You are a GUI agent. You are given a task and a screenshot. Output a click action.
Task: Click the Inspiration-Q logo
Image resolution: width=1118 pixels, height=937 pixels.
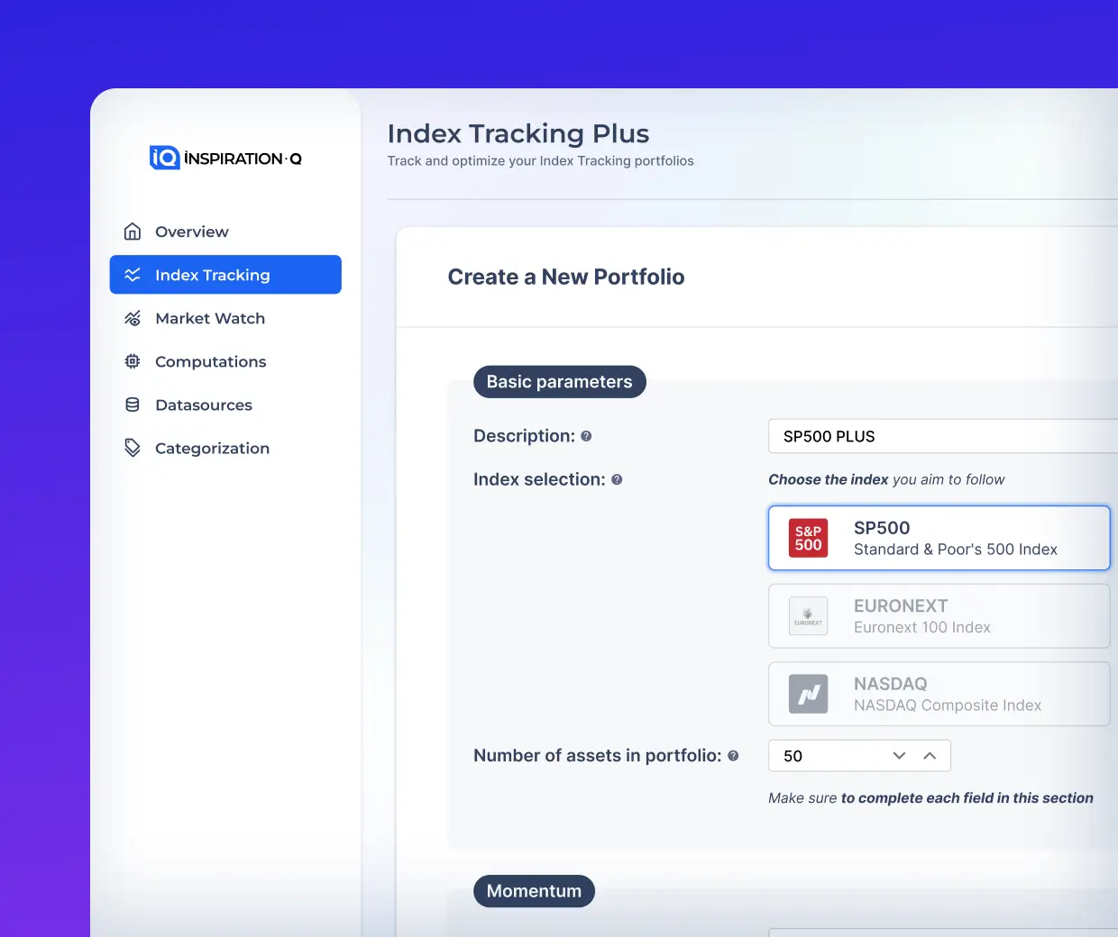(225, 159)
